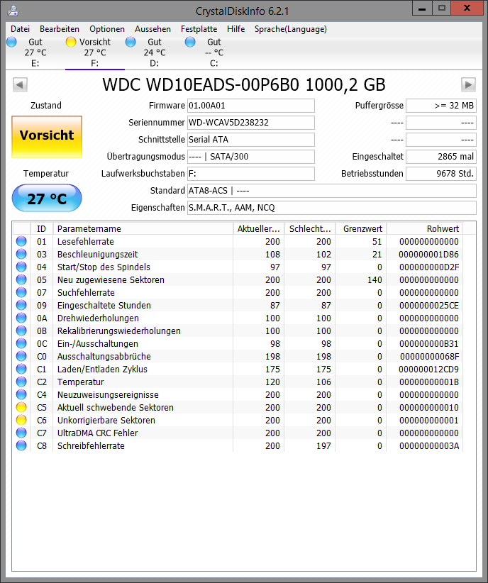Click raw value 000000001D86

[x=428, y=255]
